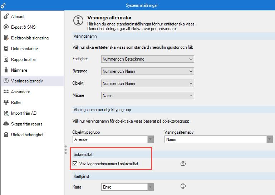Go to the Roller section
The height and width of the screenshot is (195, 275).
pos(33,102)
